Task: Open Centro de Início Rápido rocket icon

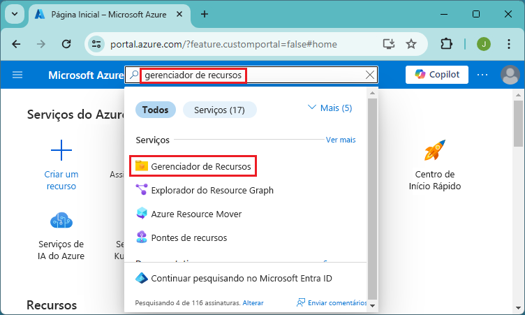Action: pyautogui.click(x=435, y=150)
